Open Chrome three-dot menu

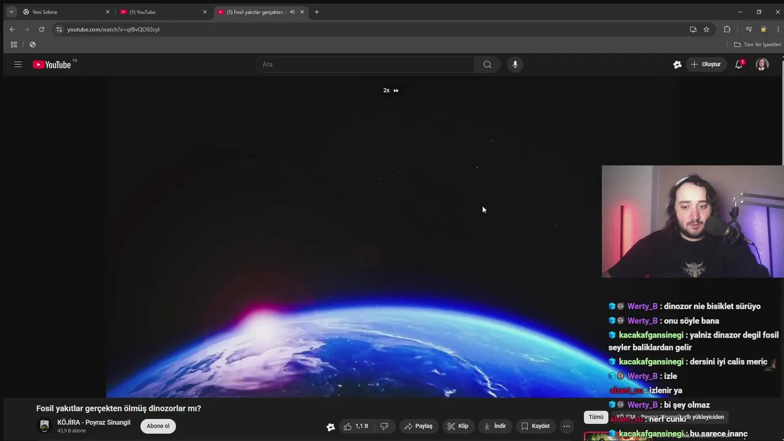(778, 29)
